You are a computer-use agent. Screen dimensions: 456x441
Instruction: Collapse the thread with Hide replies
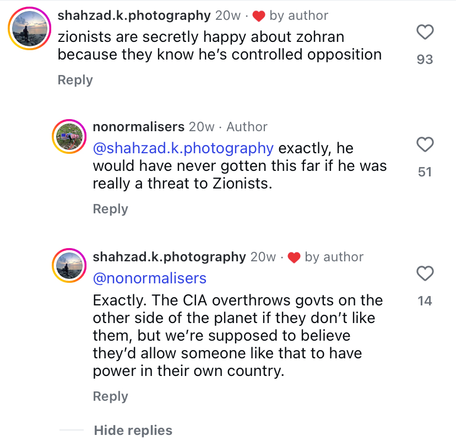133,431
